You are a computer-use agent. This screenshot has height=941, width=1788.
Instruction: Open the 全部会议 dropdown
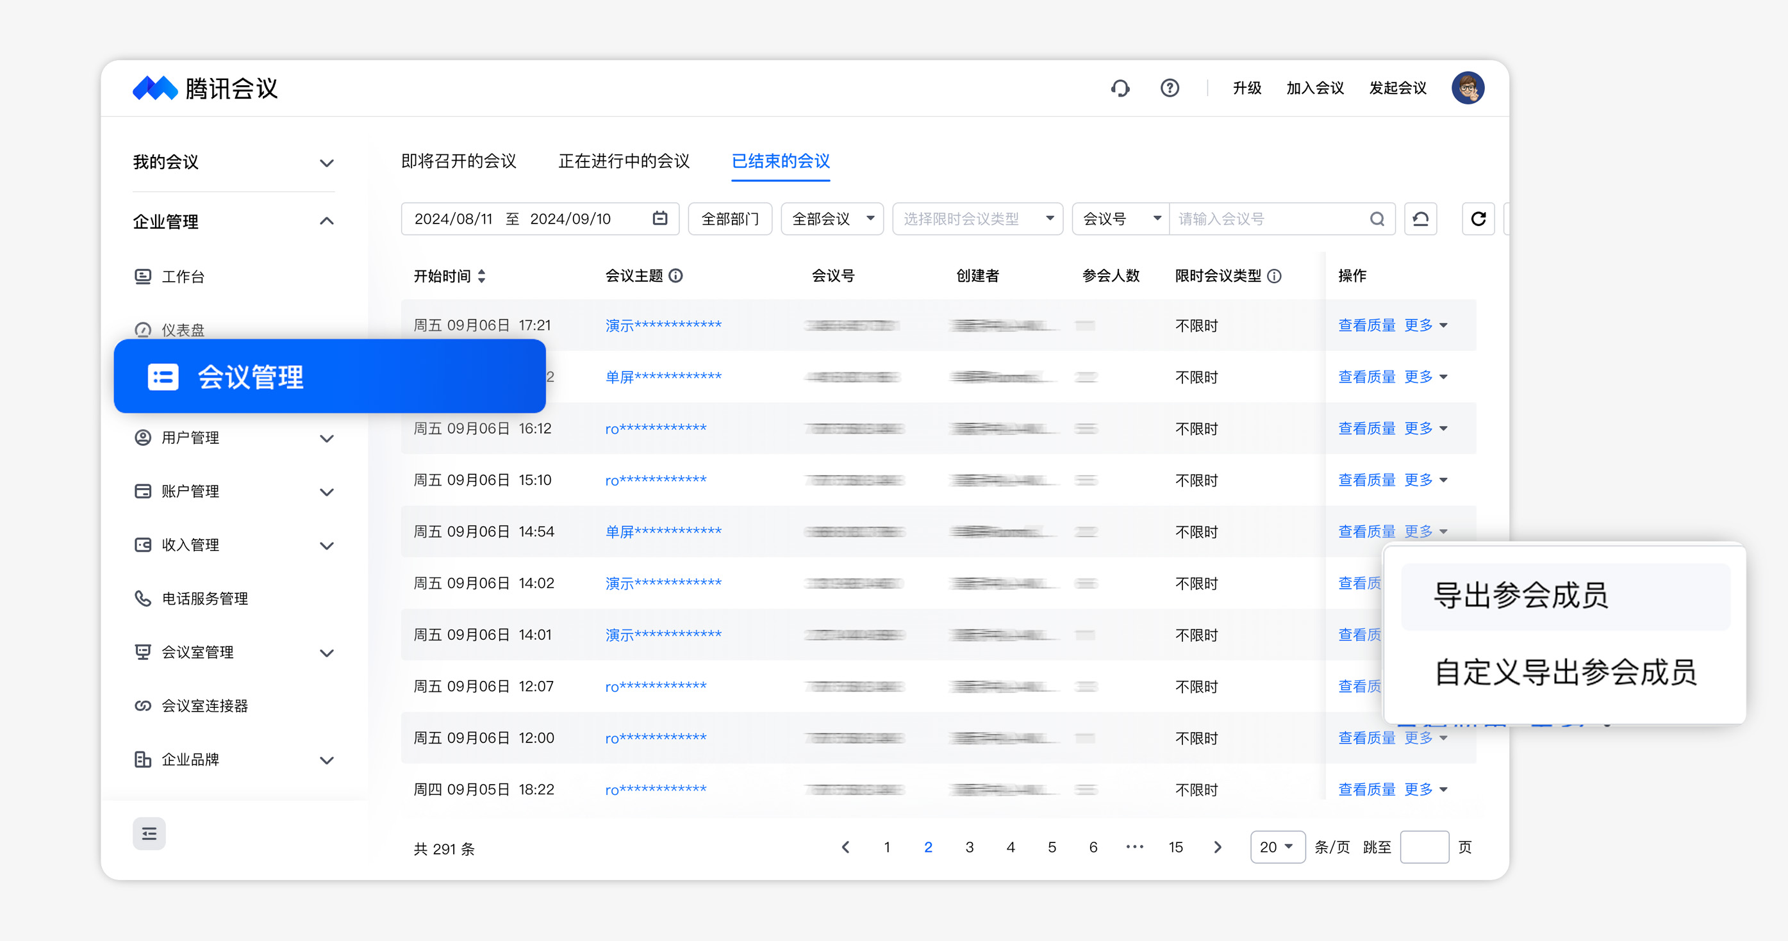pyautogui.click(x=832, y=219)
